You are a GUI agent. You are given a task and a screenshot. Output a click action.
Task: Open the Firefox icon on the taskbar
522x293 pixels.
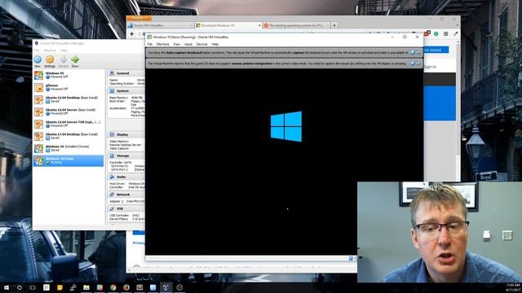point(126,287)
